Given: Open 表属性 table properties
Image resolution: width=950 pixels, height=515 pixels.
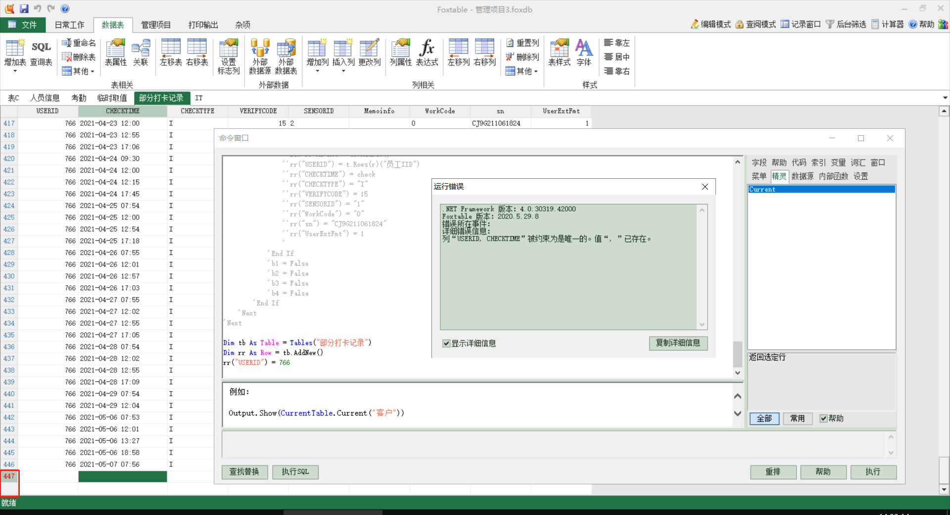Looking at the screenshot, I should (116, 52).
